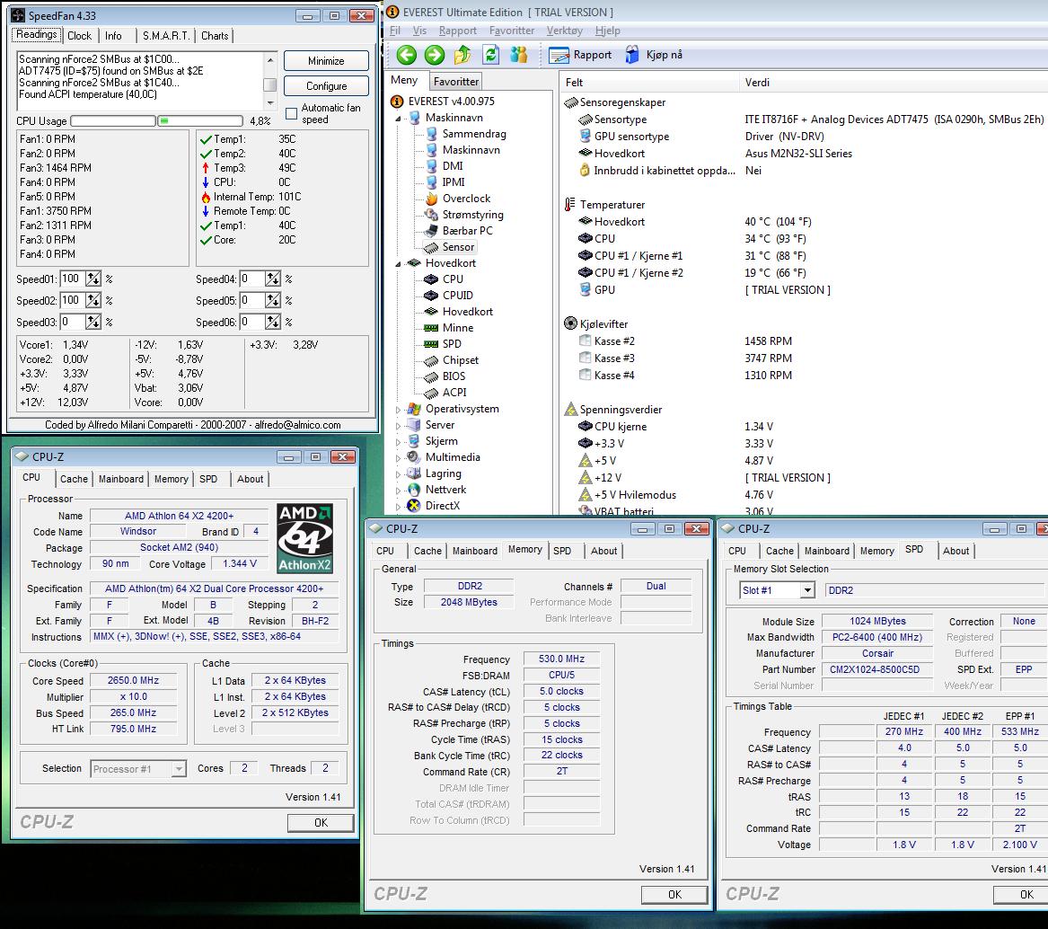Select Nettverk tree item
Screen dimensions: 1048x929
[437, 490]
